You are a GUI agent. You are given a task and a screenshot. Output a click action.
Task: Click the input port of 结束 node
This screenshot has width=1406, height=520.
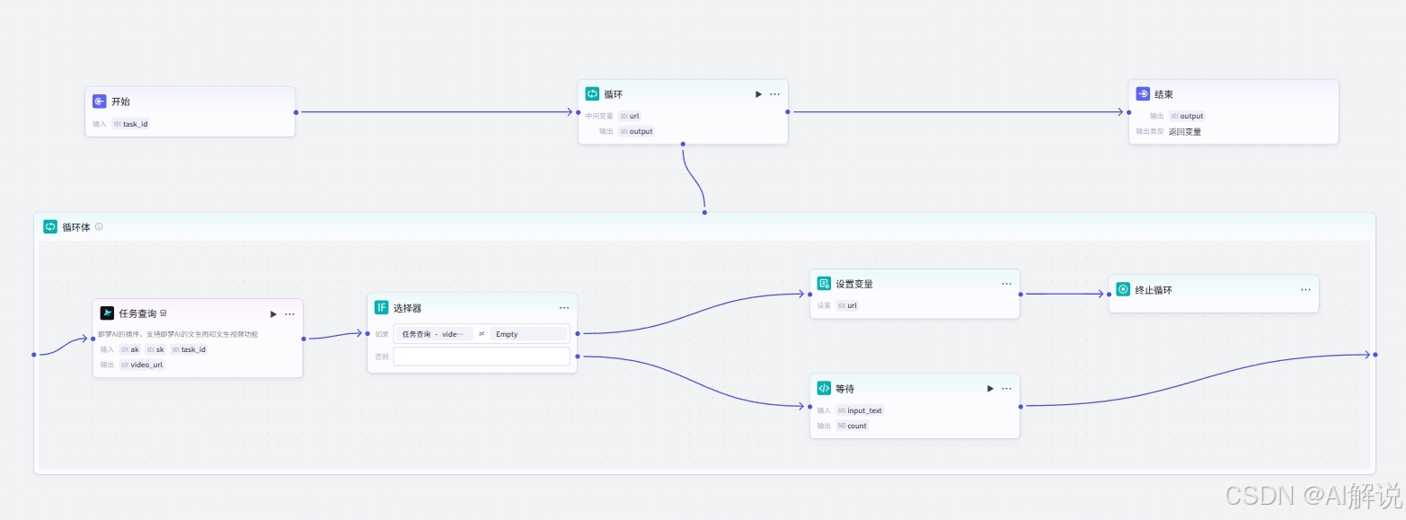pos(1128,112)
